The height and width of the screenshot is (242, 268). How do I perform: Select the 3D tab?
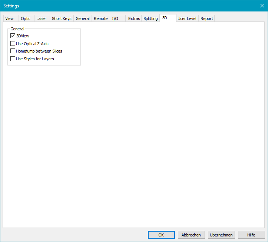coord(165,18)
